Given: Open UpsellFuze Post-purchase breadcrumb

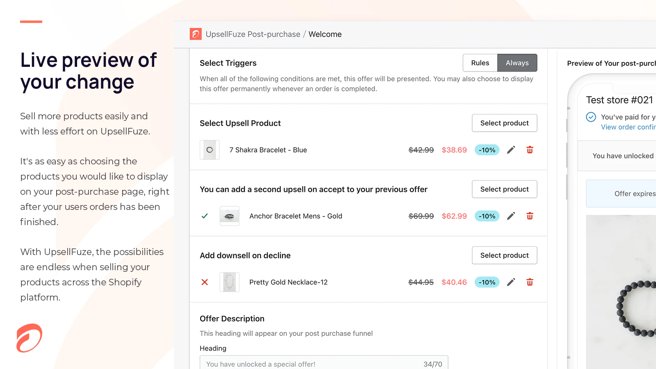Looking at the screenshot, I should (x=253, y=34).
